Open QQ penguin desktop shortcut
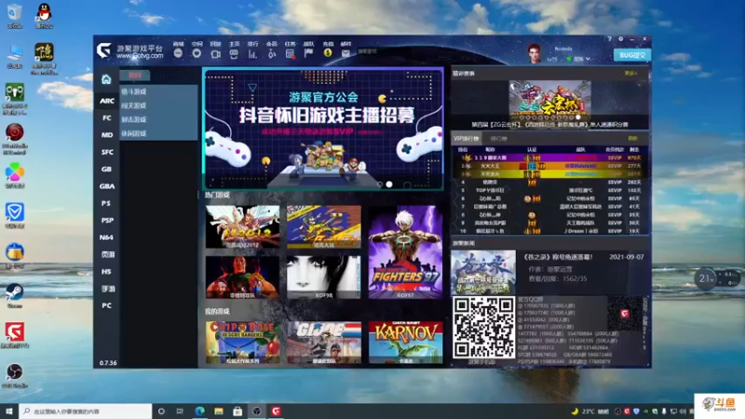Viewport: 745px width, 419px height. [x=44, y=16]
